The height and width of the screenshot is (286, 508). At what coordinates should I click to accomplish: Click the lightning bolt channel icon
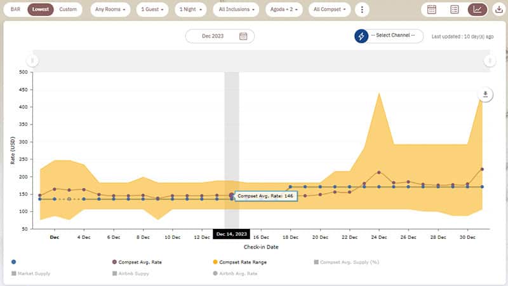[x=361, y=36]
